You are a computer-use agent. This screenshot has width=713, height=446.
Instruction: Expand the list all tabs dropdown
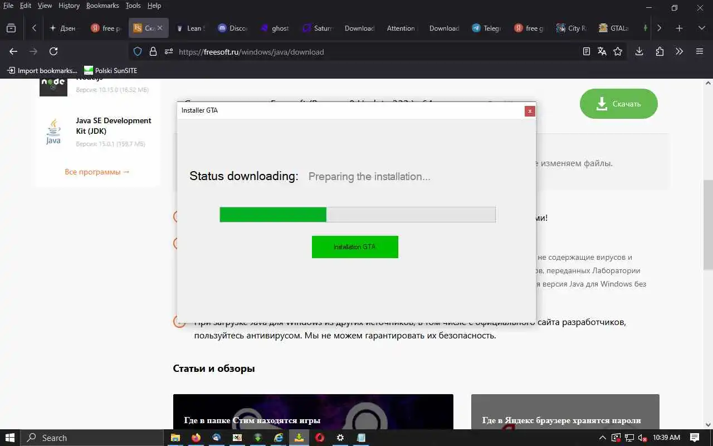click(x=701, y=28)
